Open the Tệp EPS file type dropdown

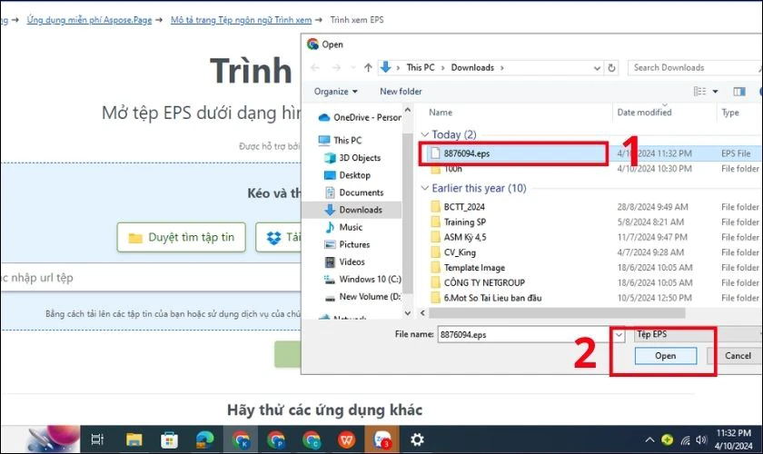tap(690, 335)
